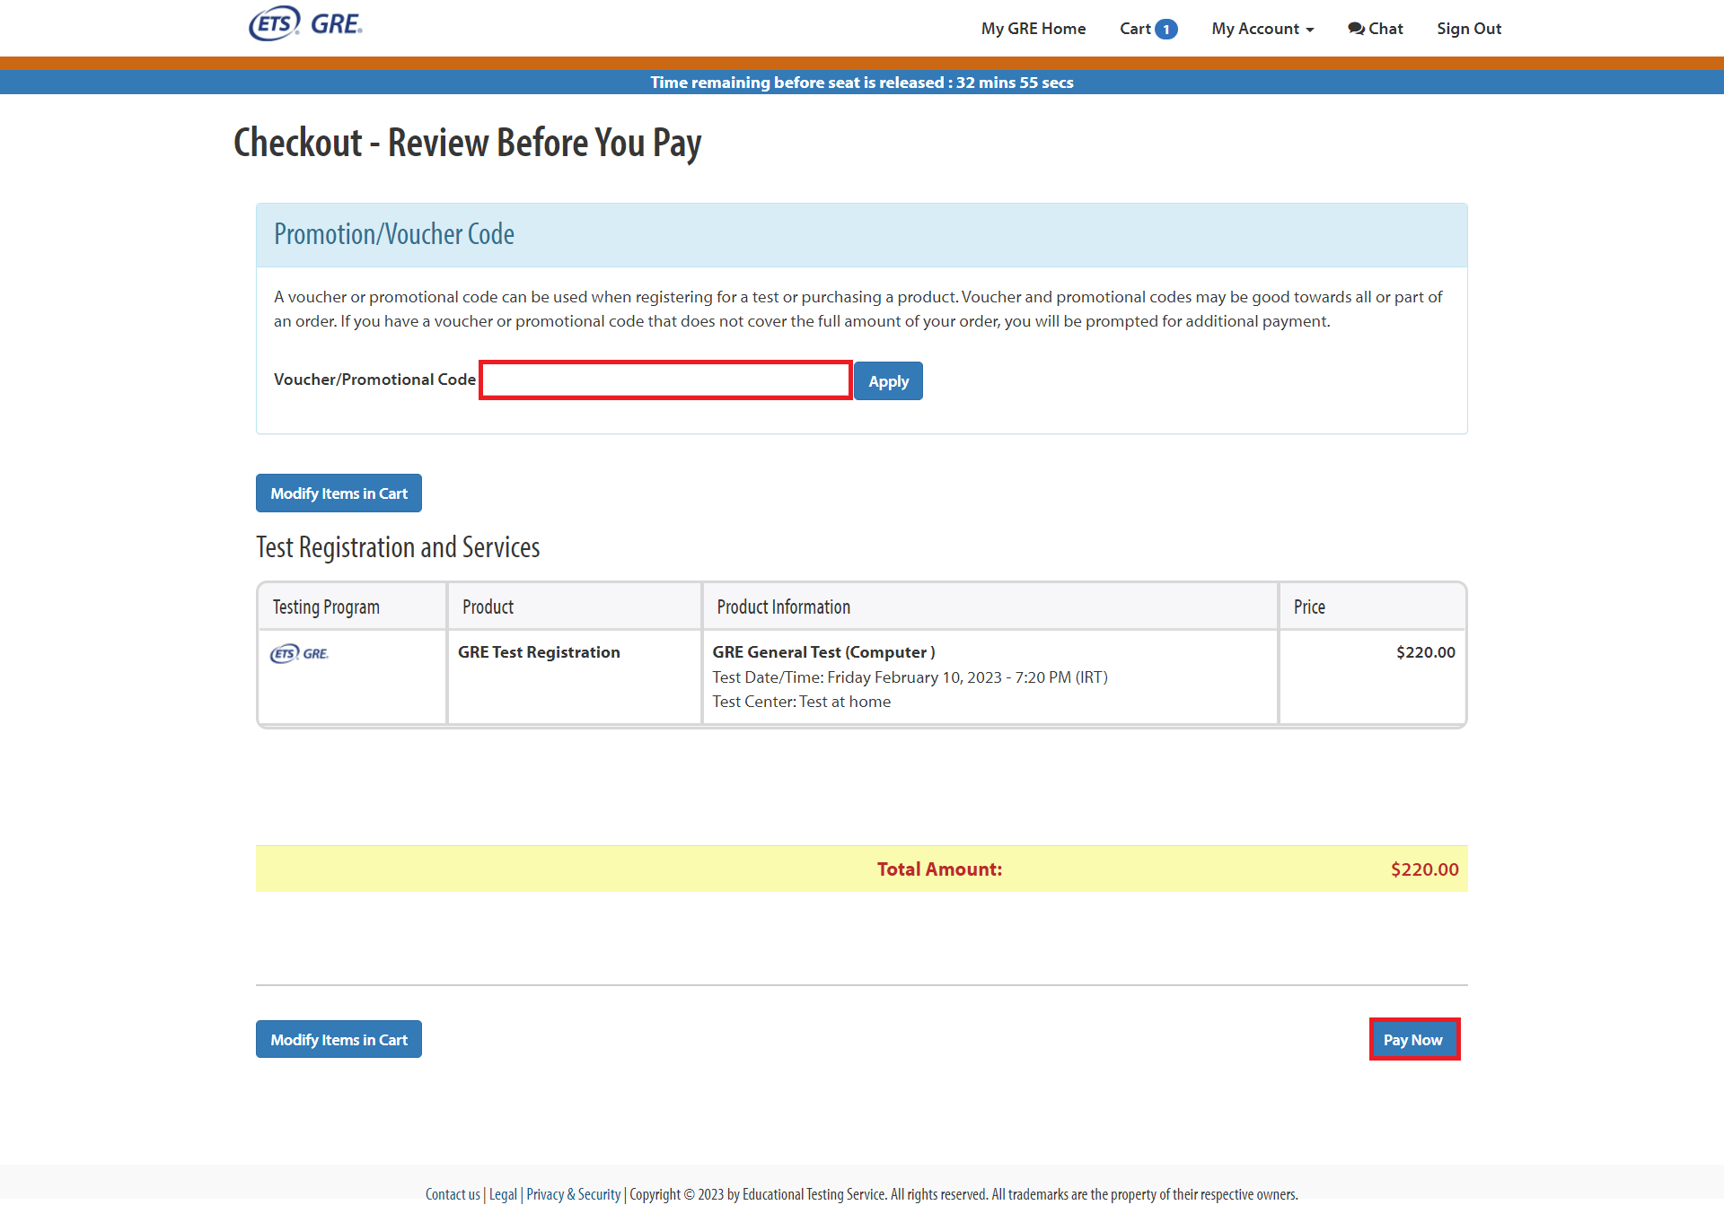Click the Total Amount $220.00 value
The height and width of the screenshot is (1205, 1724).
(x=1424, y=869)
